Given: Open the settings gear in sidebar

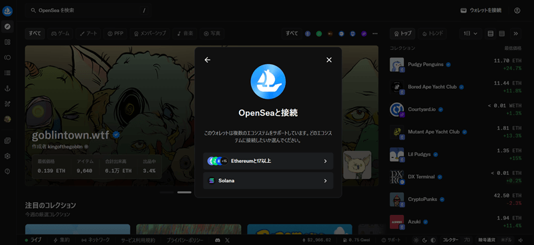Looking at the screenshot, I should [x=7, y=156].
